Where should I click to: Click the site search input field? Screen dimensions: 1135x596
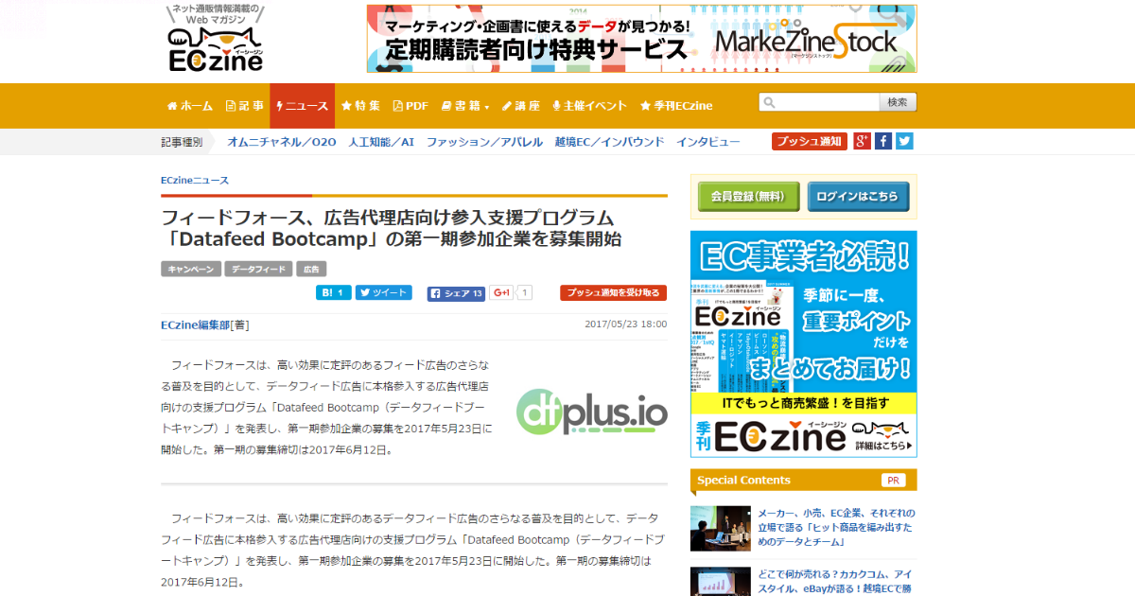(818, 102)
